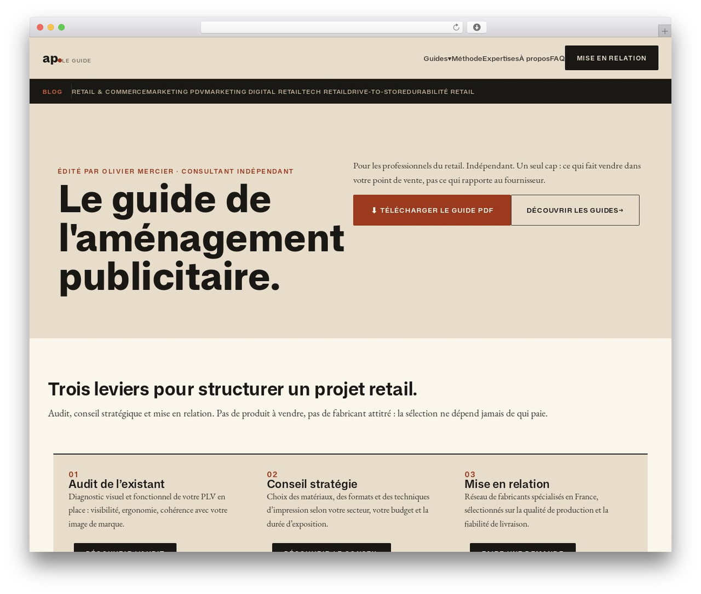Click Télécharger le guide PDF button
The width and height of the screenshot is (701, 594).
click(432, 210)
